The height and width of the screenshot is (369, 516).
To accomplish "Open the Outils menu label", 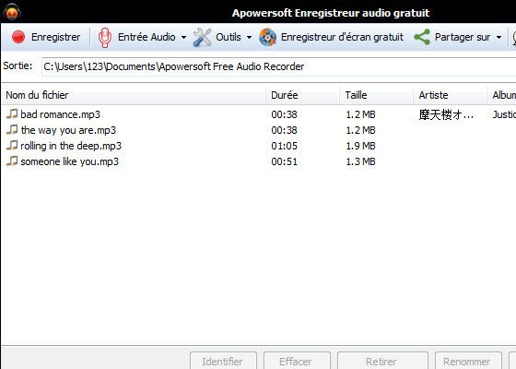I will tap(229, 37).
